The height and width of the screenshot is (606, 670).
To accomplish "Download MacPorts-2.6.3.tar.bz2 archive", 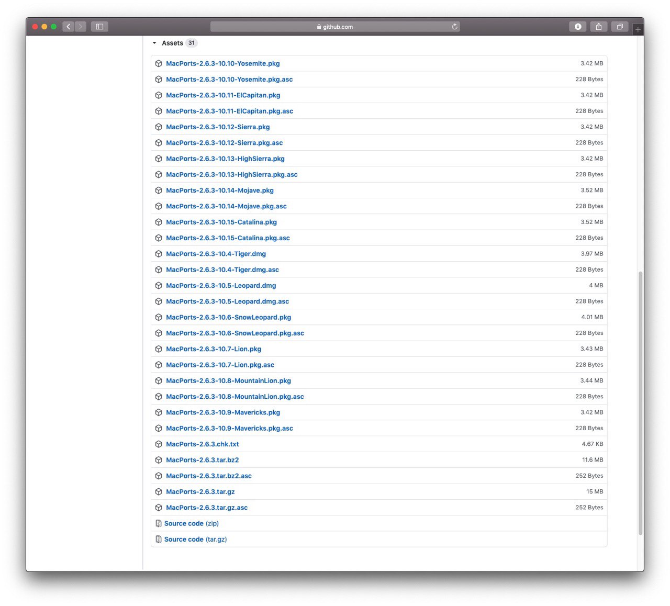I will pyautogui.click(x=202, y=461).
